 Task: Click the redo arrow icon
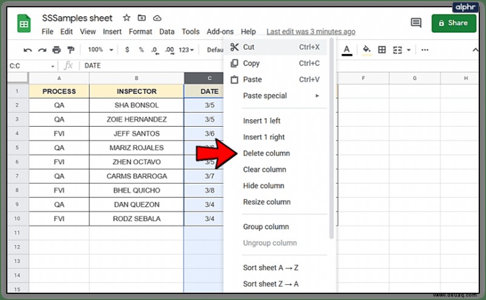tap(42, 50)
